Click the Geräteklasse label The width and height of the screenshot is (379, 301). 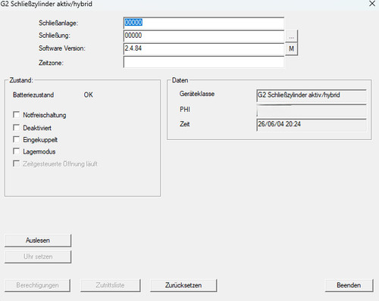197,94
